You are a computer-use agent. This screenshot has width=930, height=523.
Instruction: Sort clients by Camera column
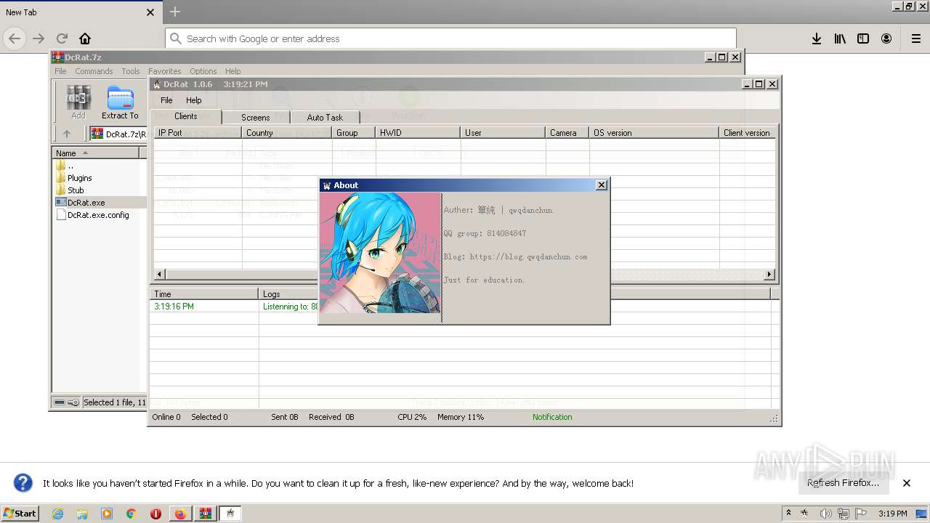(567, 133)
